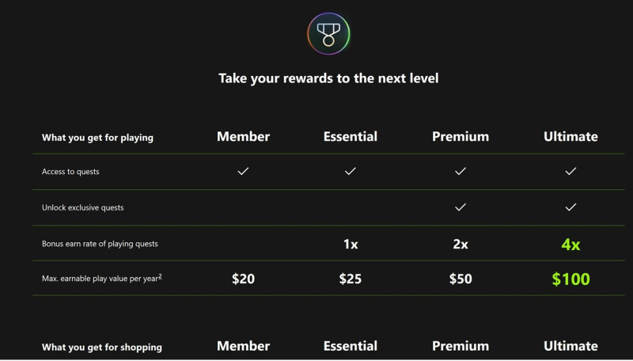Viewport: 633px width, 361px height.
Task: Select the Essential column header in playing table
Action: (351, 136)
